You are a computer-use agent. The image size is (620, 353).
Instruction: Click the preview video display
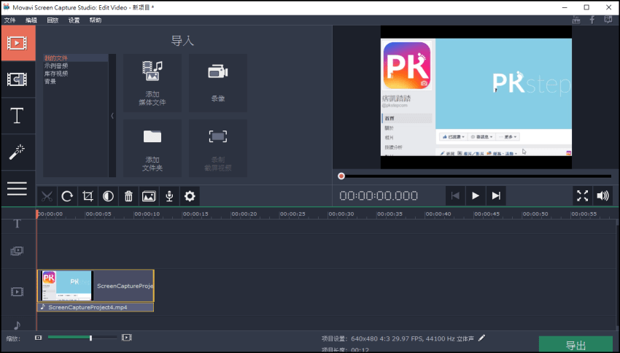(x=476, y=97)
